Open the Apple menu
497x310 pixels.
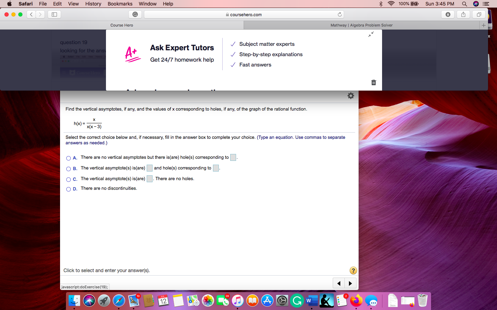[9, 4]
